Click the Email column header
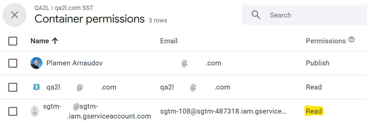 click(169, 41)
